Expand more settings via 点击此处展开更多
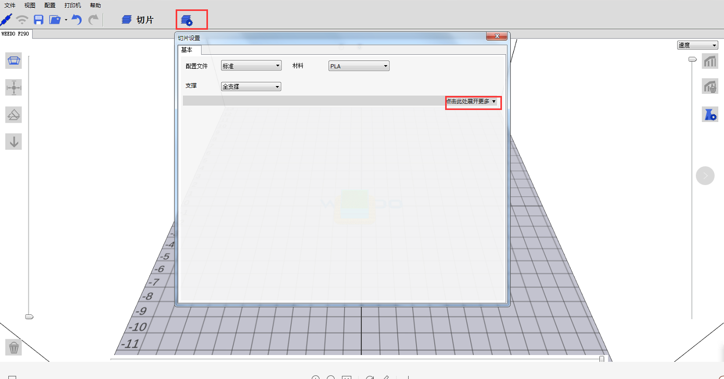 click(472, 101)
